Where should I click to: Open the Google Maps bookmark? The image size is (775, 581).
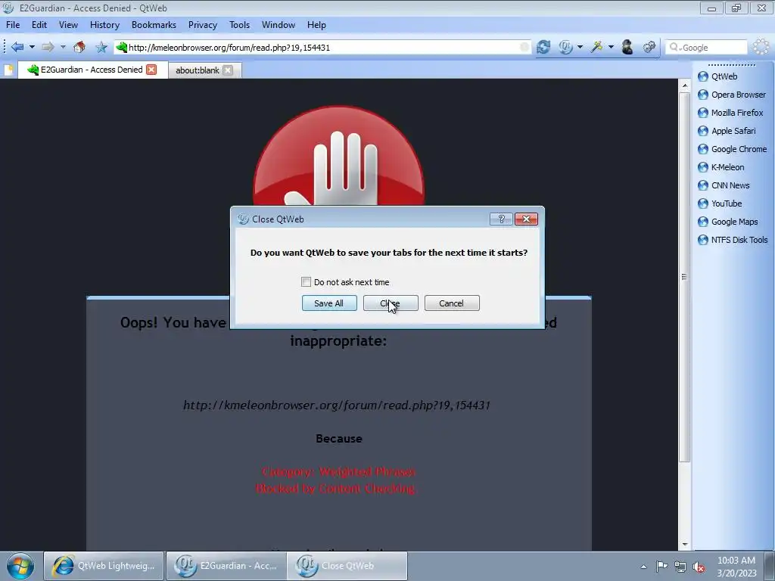point(727,222)
